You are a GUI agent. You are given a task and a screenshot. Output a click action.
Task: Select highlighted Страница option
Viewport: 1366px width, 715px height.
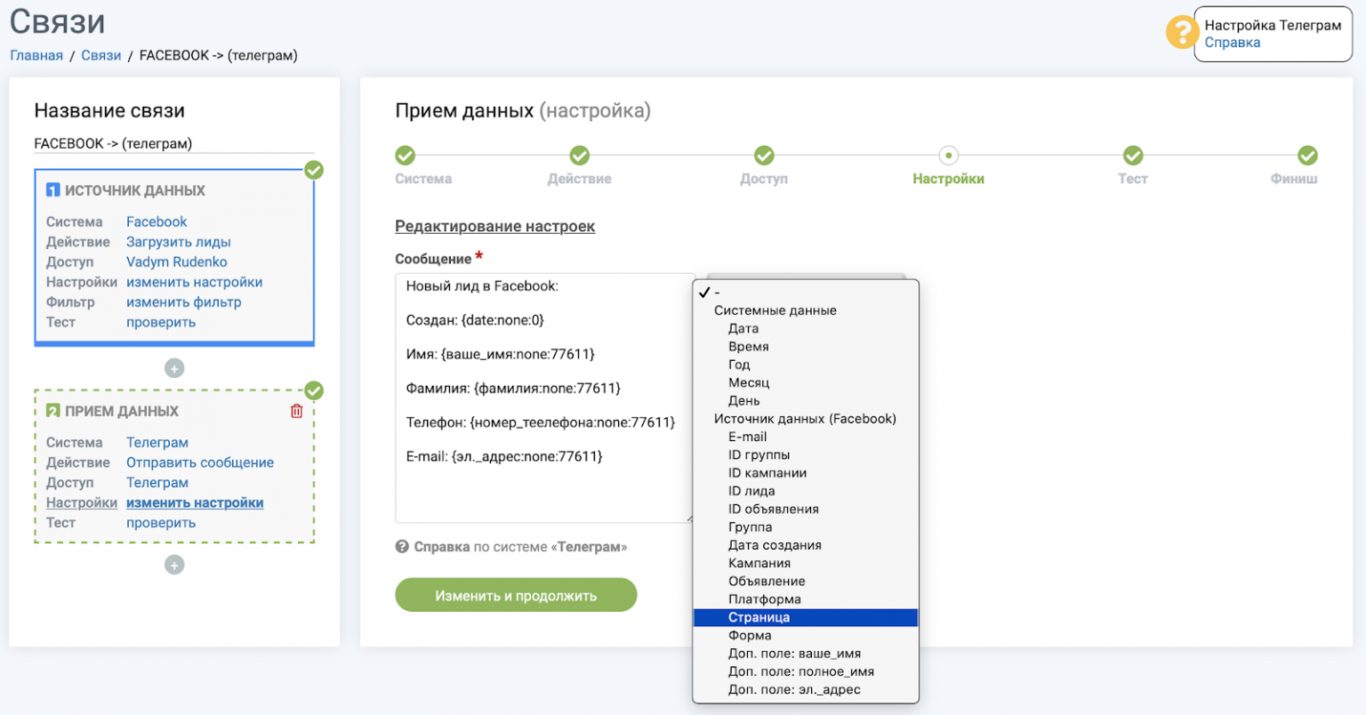[x=806, y=617]
